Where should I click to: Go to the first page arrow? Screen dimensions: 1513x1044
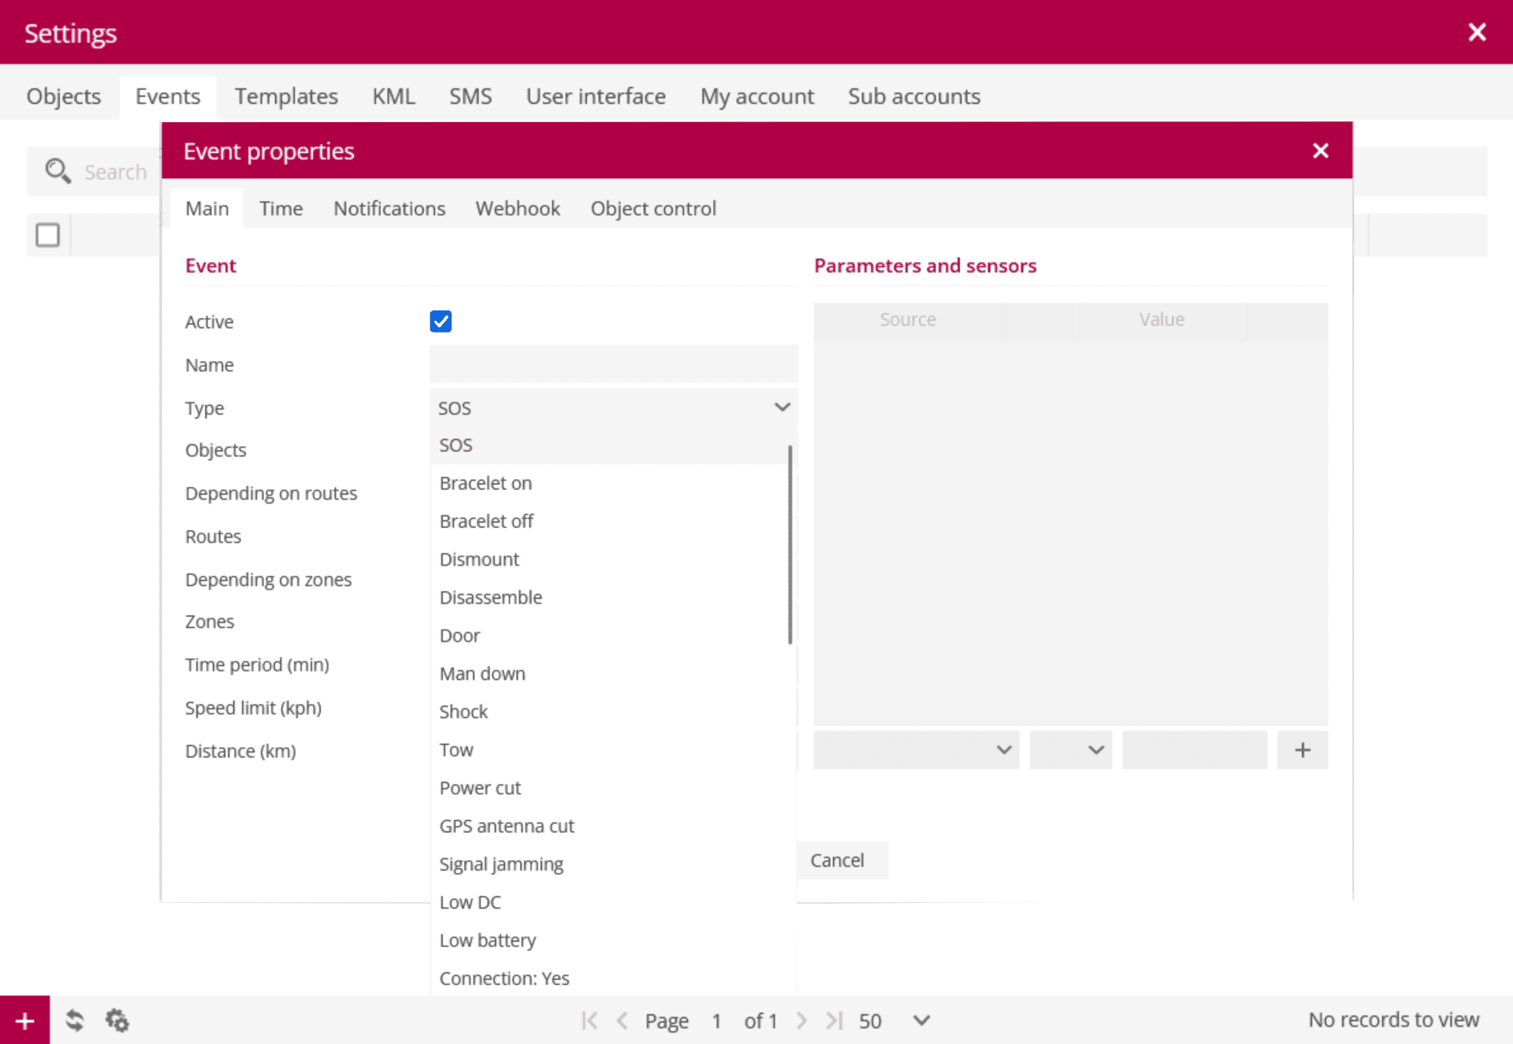(x=589, y=1021)
